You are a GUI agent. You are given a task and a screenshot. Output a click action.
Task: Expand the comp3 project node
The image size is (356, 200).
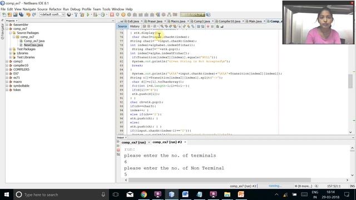click(7, 62)
